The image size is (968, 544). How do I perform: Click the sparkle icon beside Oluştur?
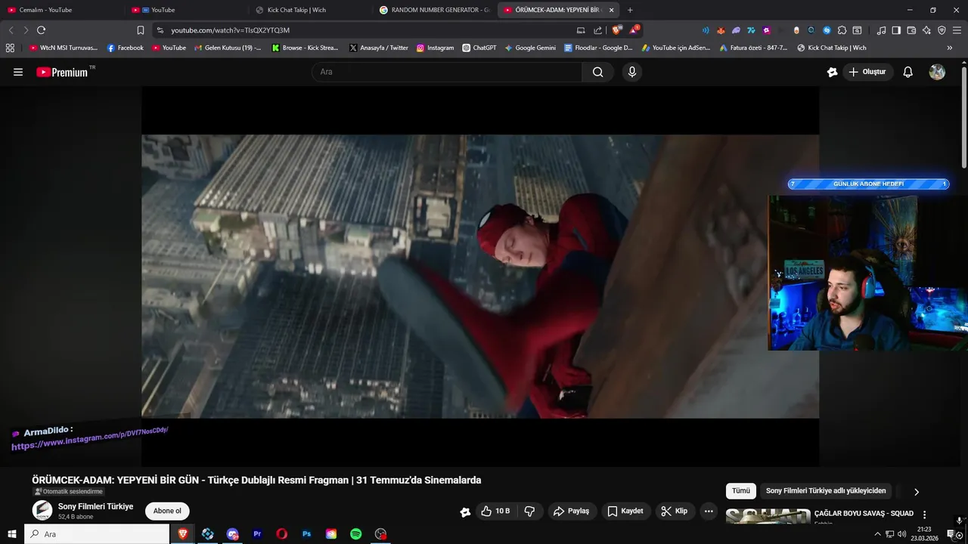point(833,72)
